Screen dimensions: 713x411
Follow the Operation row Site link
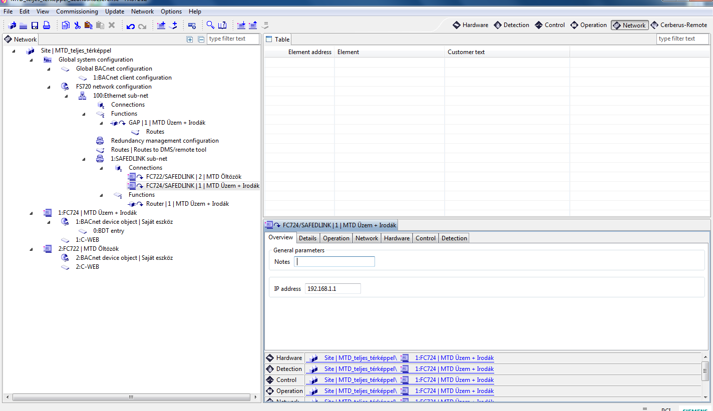(x=360, y=391)
